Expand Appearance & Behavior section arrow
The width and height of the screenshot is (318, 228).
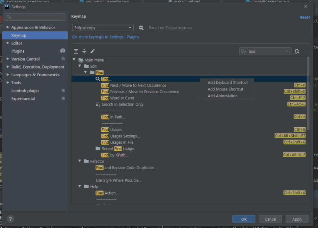pyautogui.click(x=8, y=27)
